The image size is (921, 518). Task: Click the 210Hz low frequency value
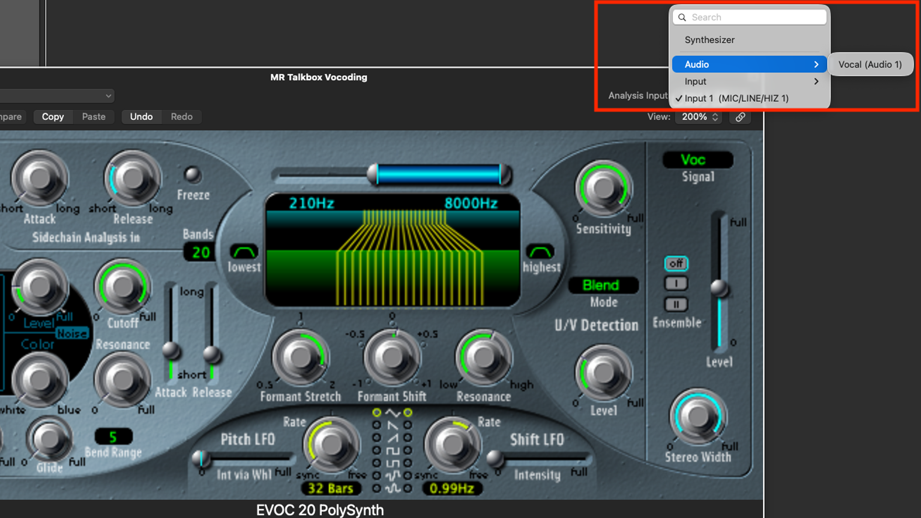[311, 203]
